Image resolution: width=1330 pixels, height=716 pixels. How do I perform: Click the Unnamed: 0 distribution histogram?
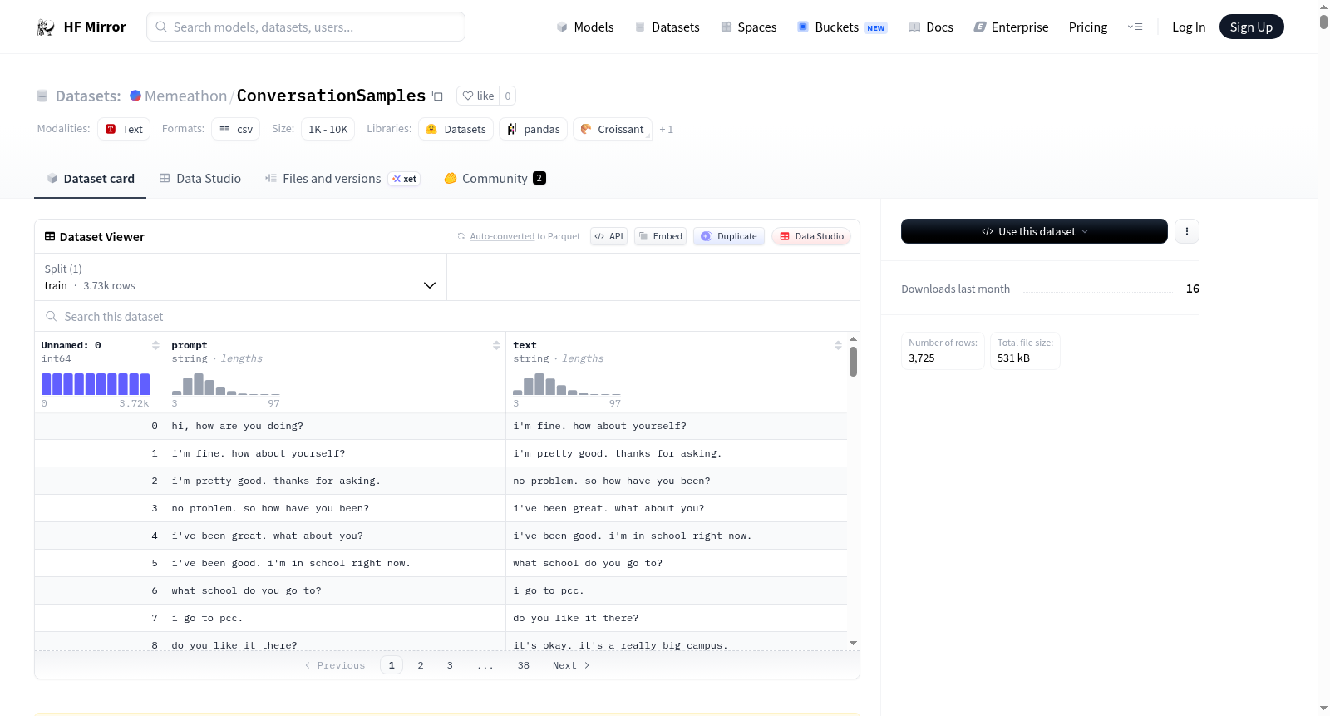click(x=96, y=384)
